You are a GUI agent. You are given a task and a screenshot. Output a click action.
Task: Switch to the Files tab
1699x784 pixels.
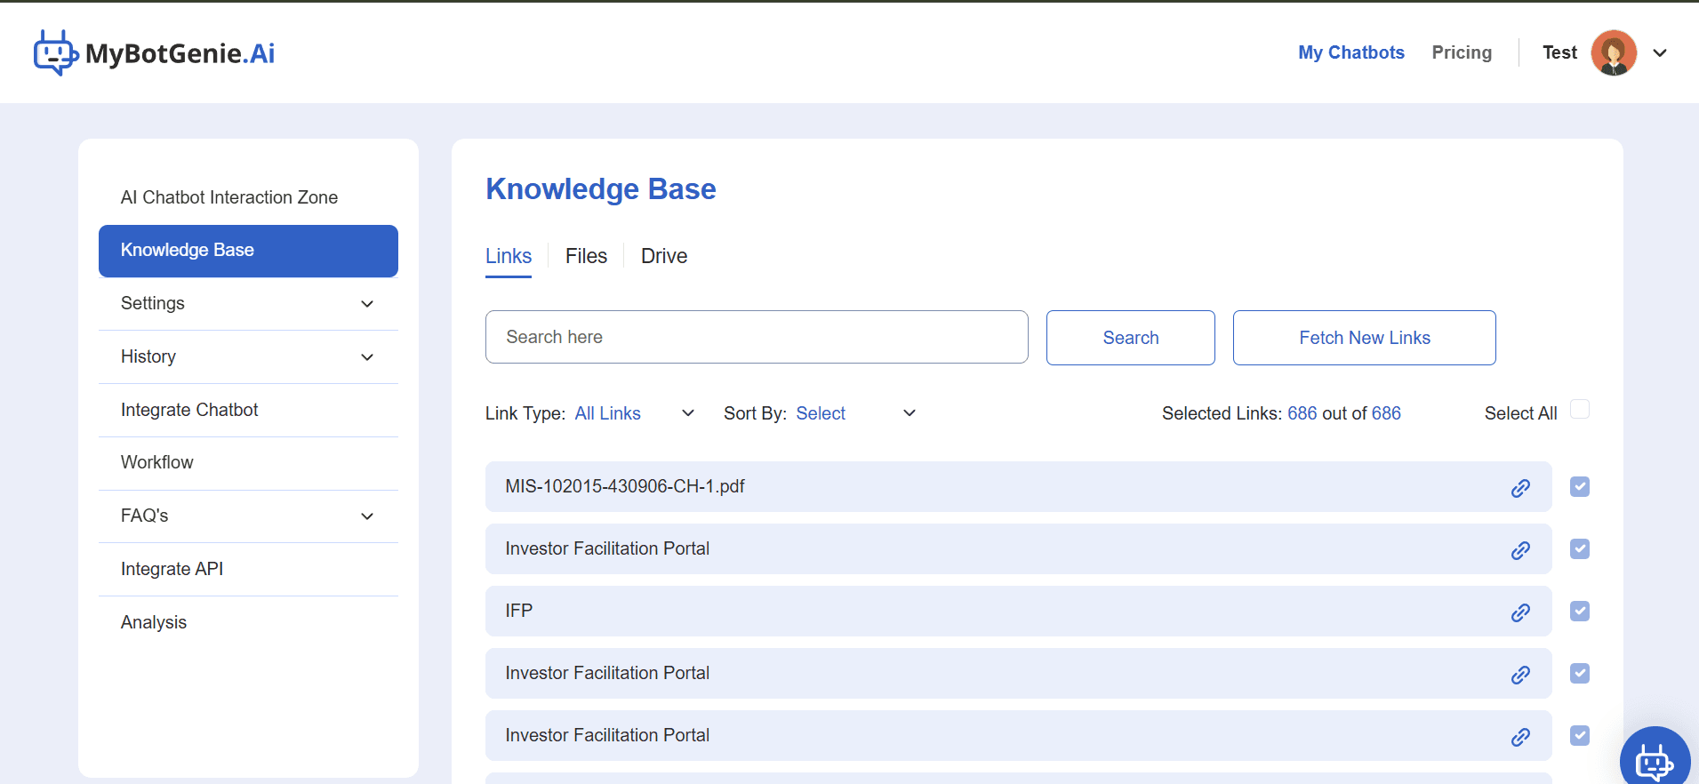click(x=586, y=257)
